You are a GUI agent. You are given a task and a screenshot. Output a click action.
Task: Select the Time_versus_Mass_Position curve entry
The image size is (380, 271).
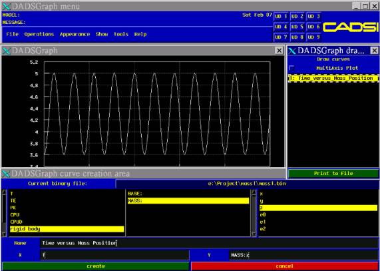[333, 78]
